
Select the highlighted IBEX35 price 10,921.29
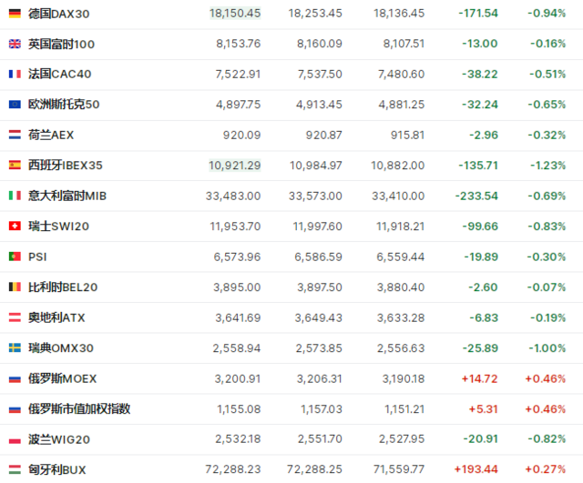[235, 166]
